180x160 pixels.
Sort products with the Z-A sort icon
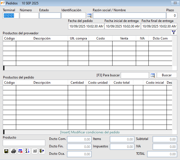click(27, 151)
